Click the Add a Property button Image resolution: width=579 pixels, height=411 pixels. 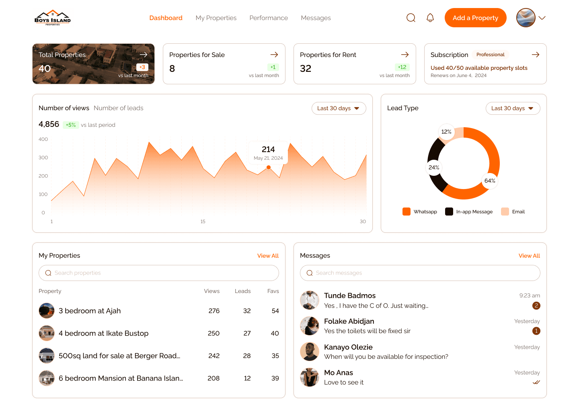pos(475,18)
